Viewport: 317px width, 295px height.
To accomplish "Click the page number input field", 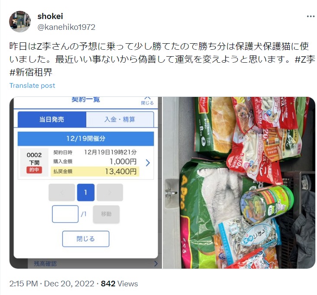I will (65, 214).
